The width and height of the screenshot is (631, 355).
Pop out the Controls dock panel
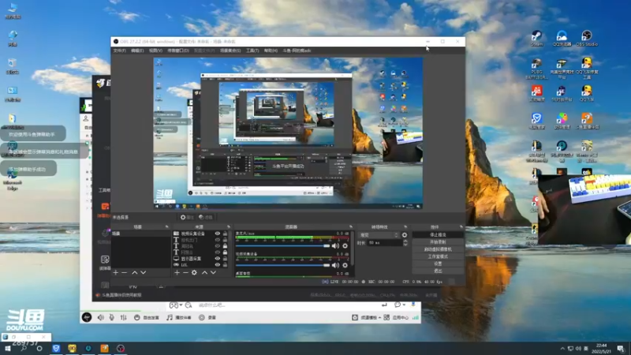461,227
